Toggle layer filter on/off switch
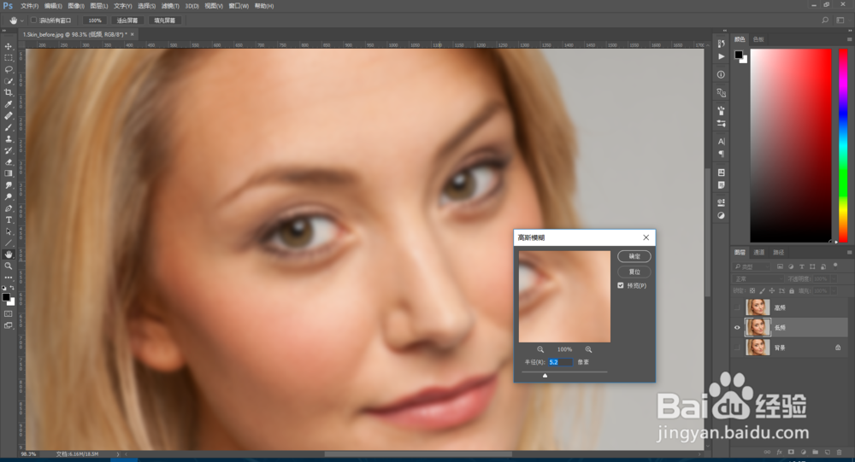Viewport: 855px width, 462px height. point(835,266)
